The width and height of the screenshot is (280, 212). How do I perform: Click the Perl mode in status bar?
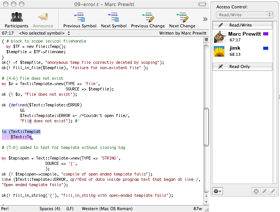point(5,209)
